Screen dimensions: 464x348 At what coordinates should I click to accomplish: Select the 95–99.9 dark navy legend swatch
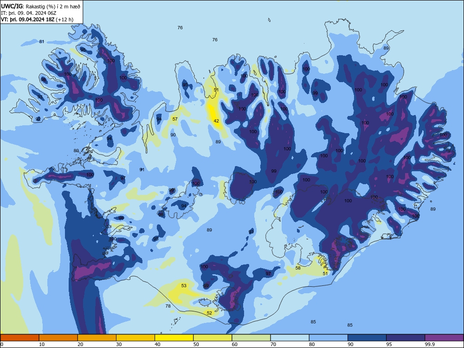(406, 338)
